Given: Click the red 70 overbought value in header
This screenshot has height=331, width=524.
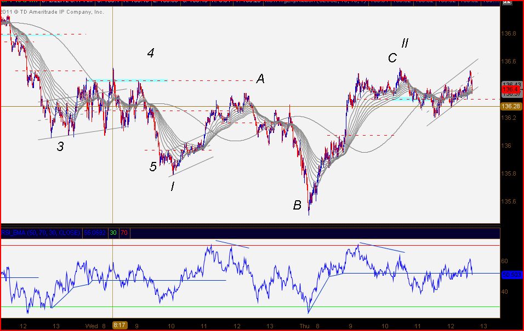Looking at the screenshot, I should click(x=124, y=233).
